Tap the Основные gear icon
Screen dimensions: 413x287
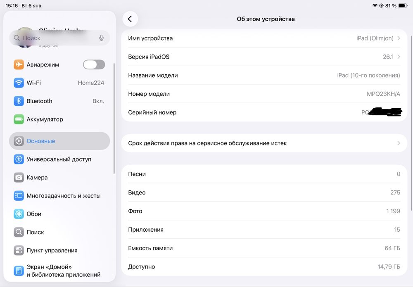pos(19,141)
